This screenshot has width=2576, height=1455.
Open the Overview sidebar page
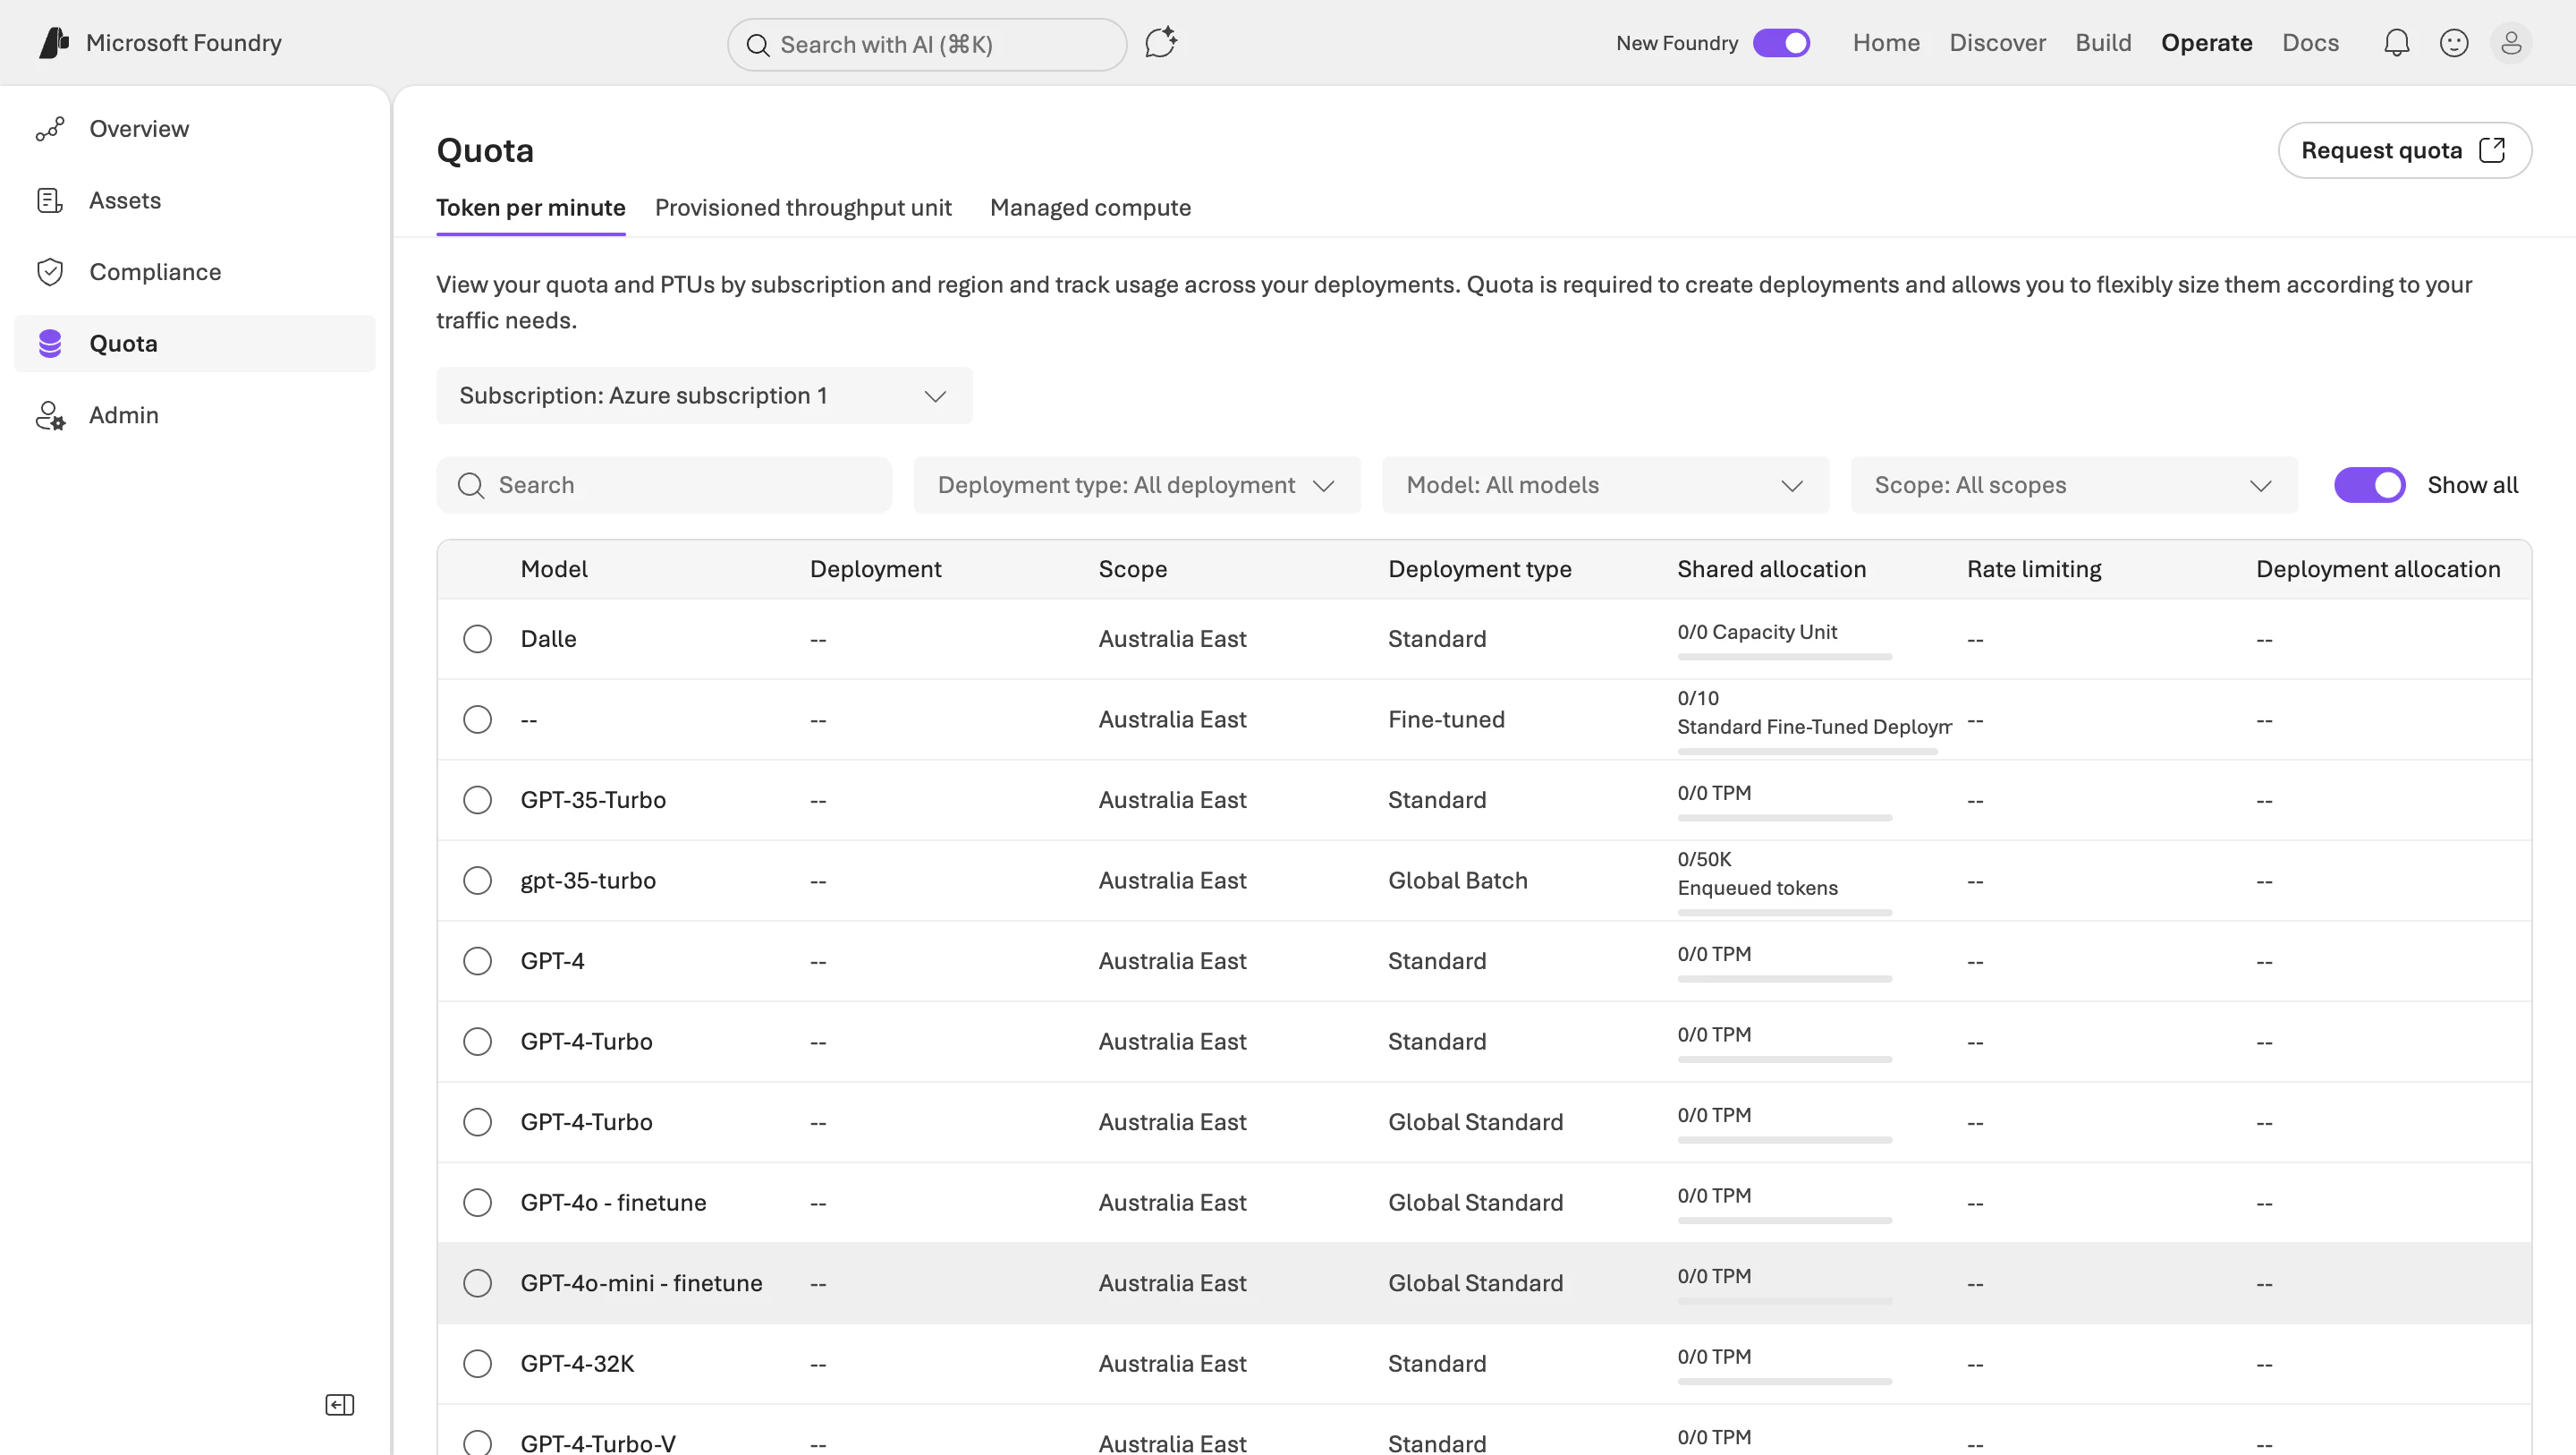[195, 129]
